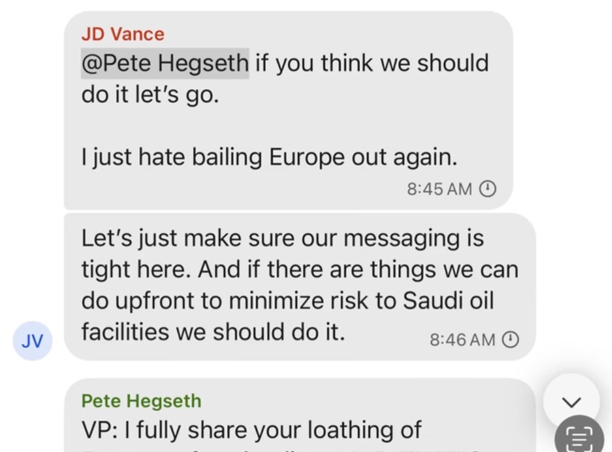Tap the words "Saudi oil" in the message
This screenshot has height=452, width=612.
[x=448, y=300]
